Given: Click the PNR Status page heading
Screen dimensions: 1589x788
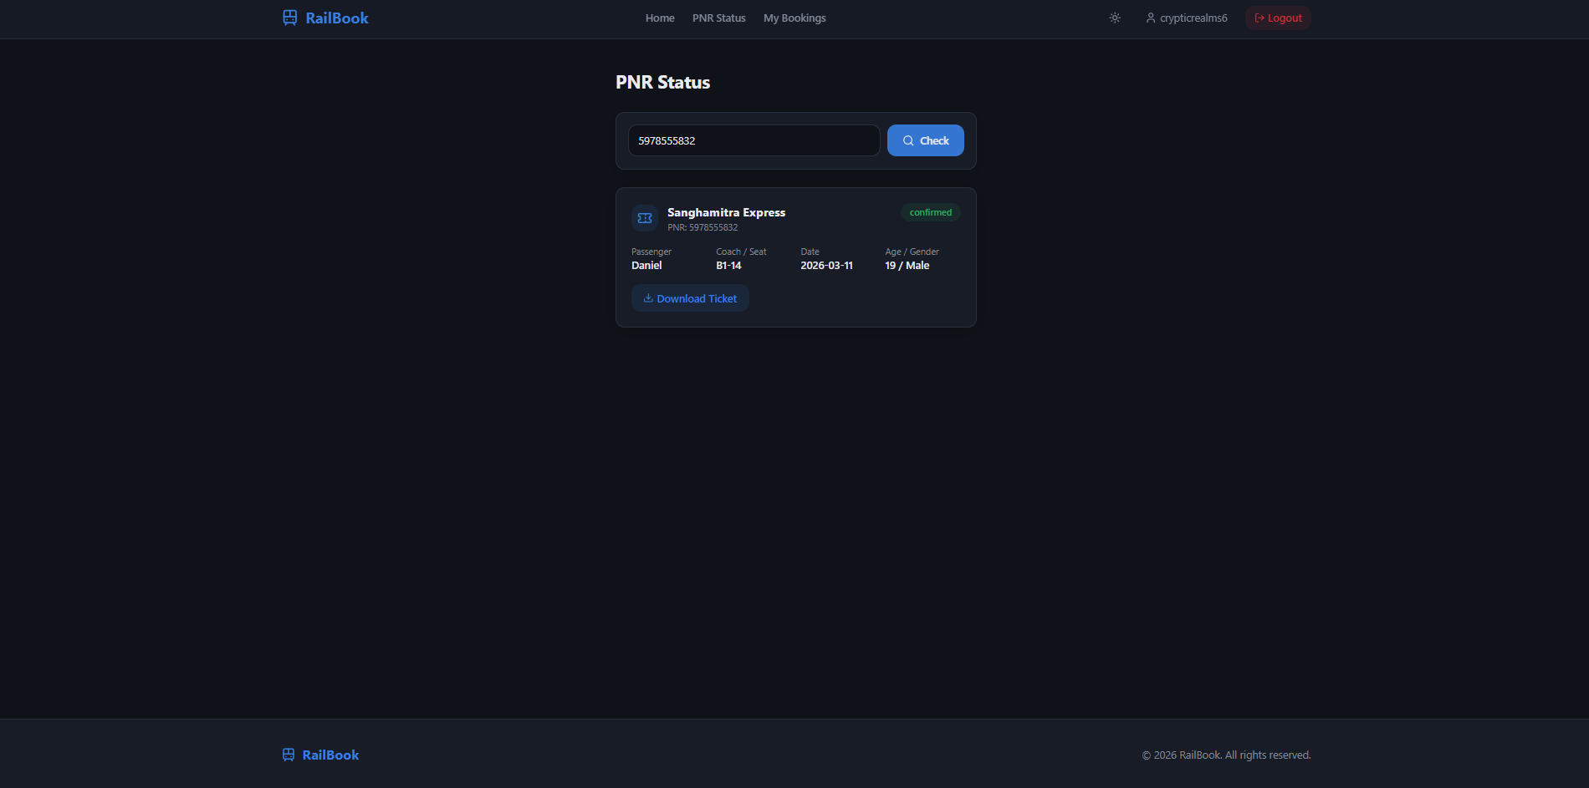Looking at the screenshot, I should pos(662,82).
